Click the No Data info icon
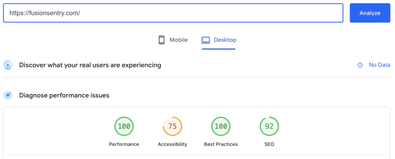The height and width of the screenshot is (159, 395). tap(360, 65)
